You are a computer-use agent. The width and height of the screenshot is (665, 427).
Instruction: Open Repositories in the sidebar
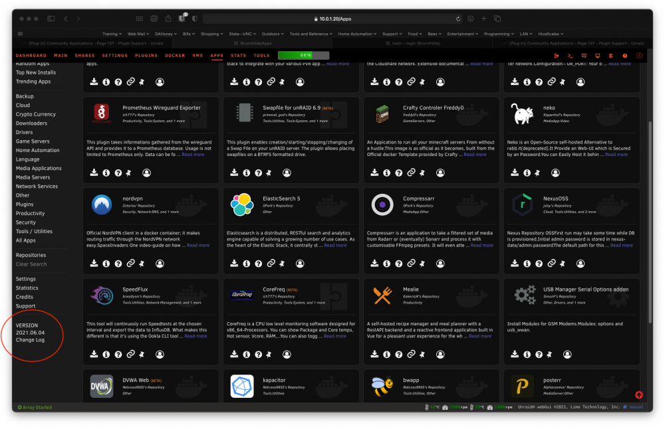pos(31,255)
